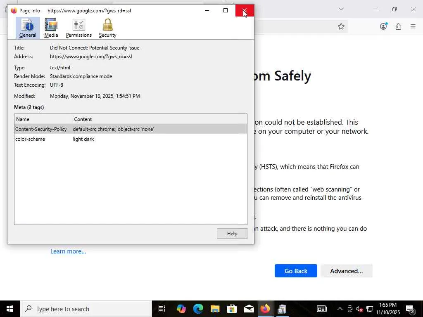Click the text/html type value
The height and width of the screenshot is (317, 423).
coord(60,68)
